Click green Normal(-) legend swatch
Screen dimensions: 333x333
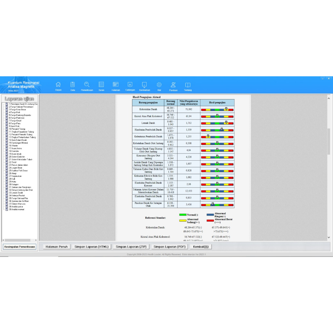(x=183, y=215)
